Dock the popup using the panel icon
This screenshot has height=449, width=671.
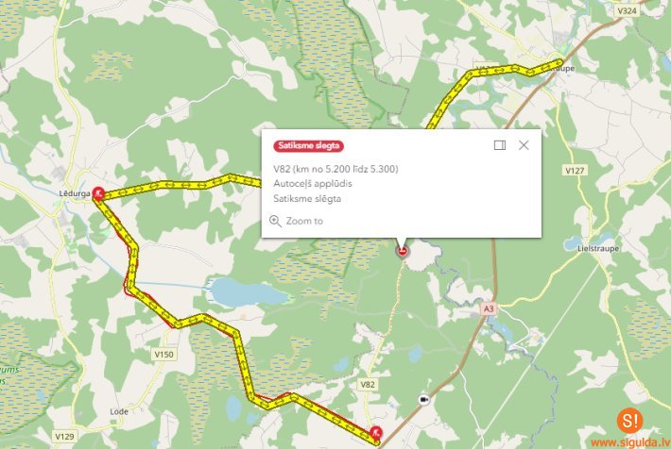(x=500, y=145)
